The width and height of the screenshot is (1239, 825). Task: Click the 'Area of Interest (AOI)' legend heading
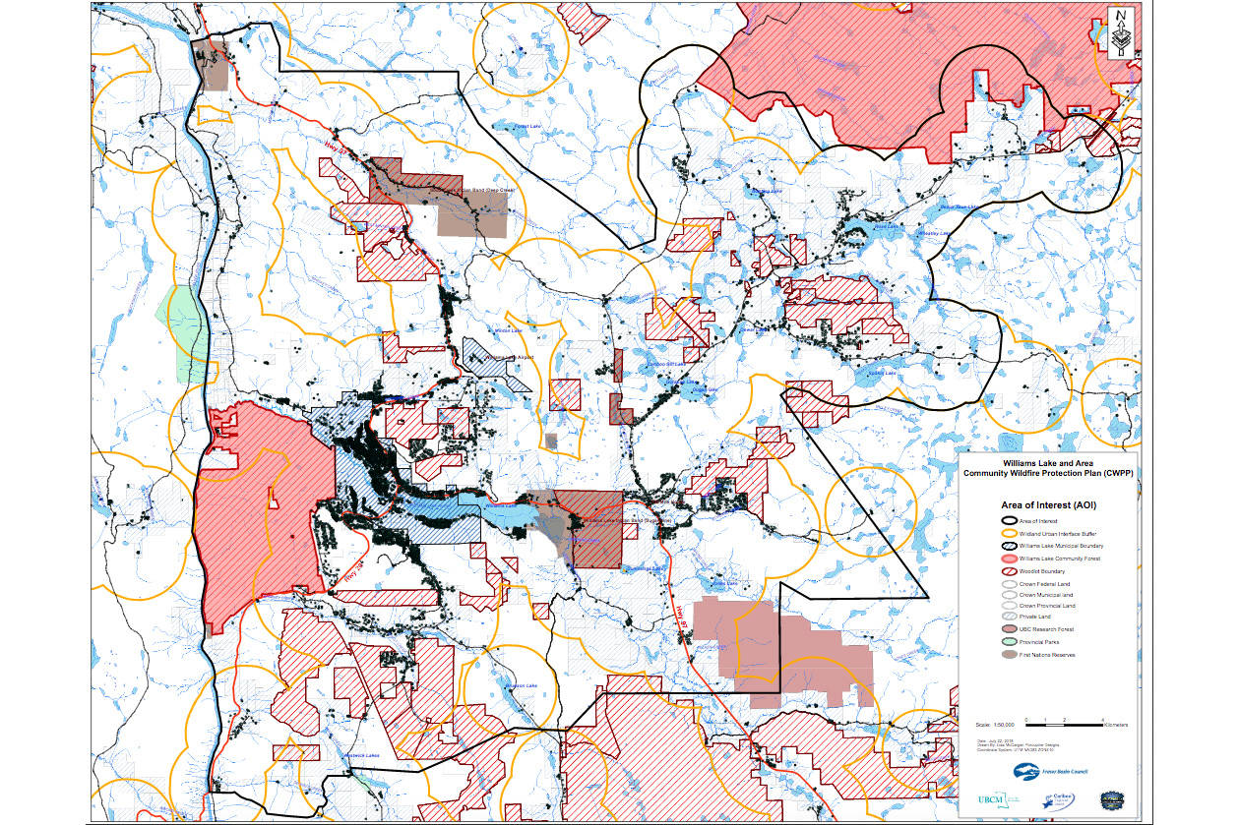1048,504
